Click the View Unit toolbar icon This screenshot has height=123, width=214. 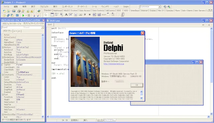(4, 16)
